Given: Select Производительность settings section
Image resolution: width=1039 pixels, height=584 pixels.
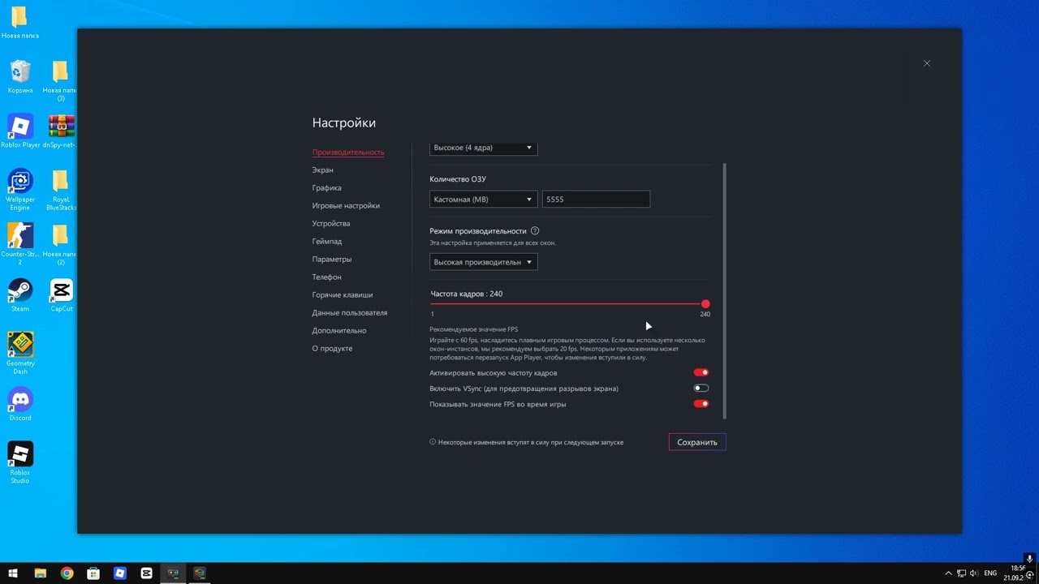Looking at the screenshot, I should 348,152.
